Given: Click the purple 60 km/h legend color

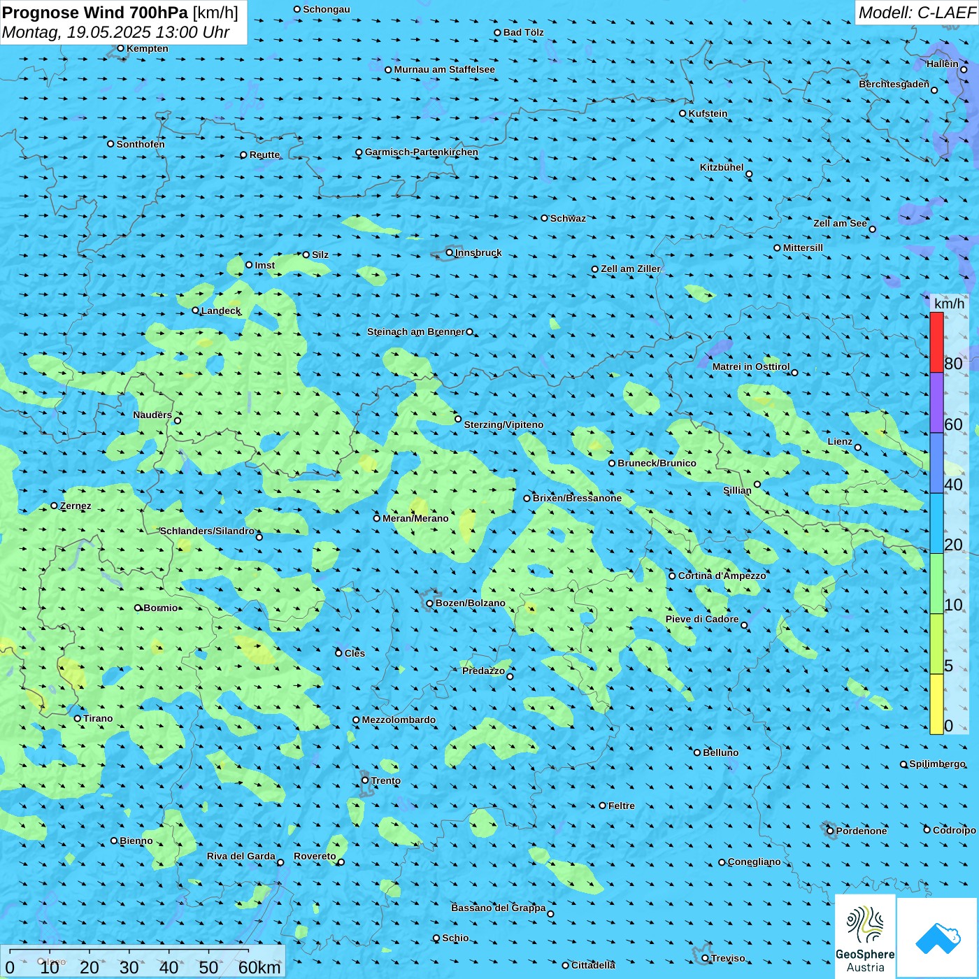Looking at the screenshot, I should pyautogui.click(x=936, y=403).
